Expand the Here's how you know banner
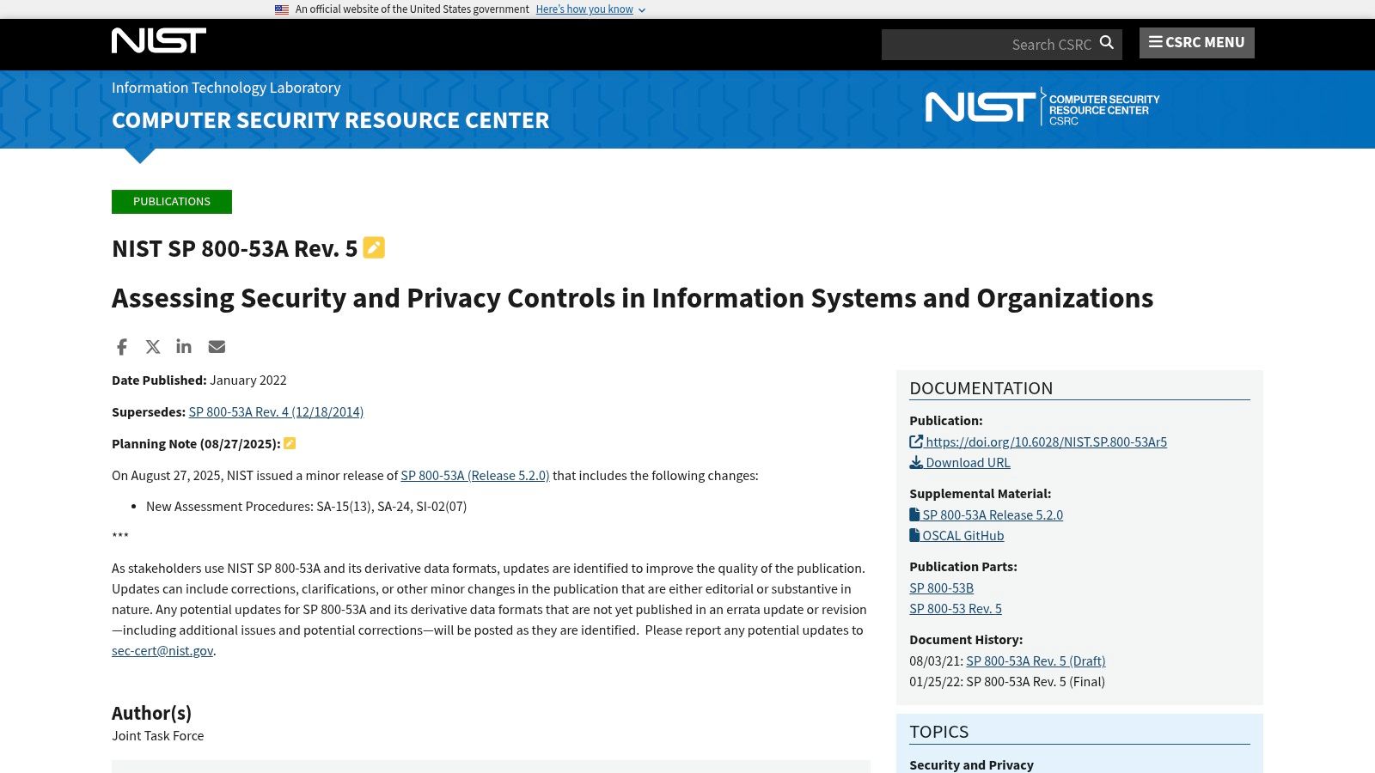Screen dimensions: 1375x773 584,9
